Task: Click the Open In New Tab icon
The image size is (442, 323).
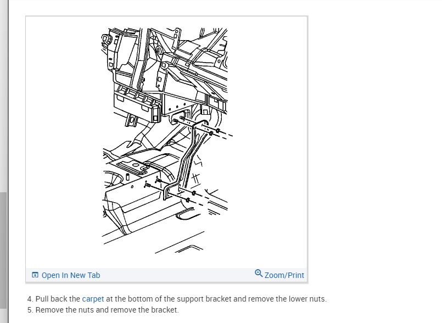Action: (x=35, y=275)
